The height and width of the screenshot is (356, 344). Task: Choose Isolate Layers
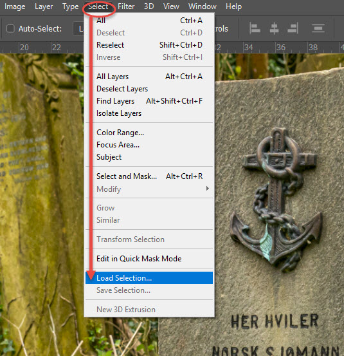(x=149, y=113)
